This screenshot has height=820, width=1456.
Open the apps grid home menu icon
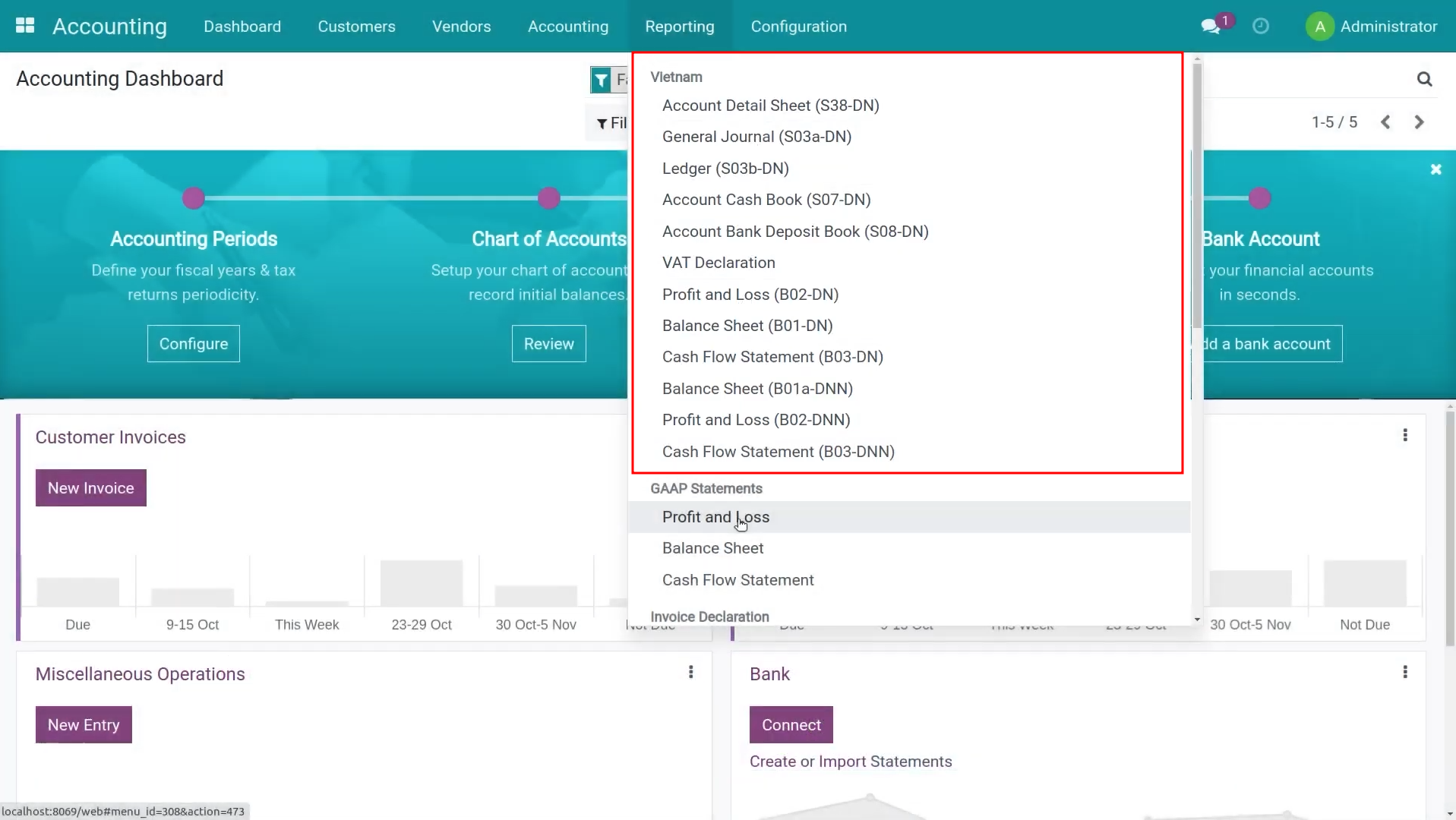25,26
